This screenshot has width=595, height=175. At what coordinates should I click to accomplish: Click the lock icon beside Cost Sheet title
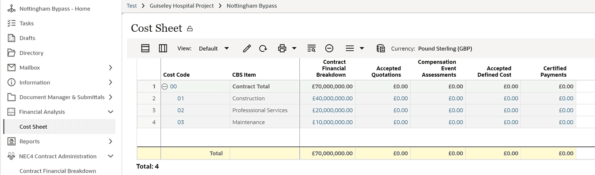point(190,29)
